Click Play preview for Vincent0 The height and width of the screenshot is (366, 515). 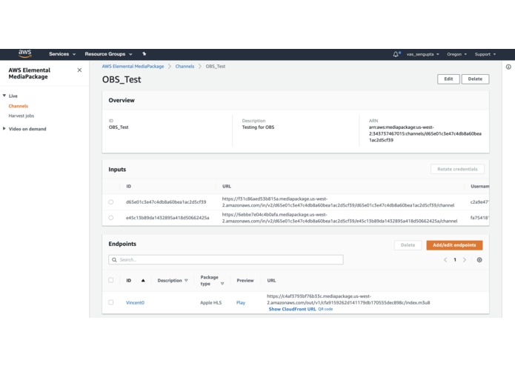[x=241, y=302]
